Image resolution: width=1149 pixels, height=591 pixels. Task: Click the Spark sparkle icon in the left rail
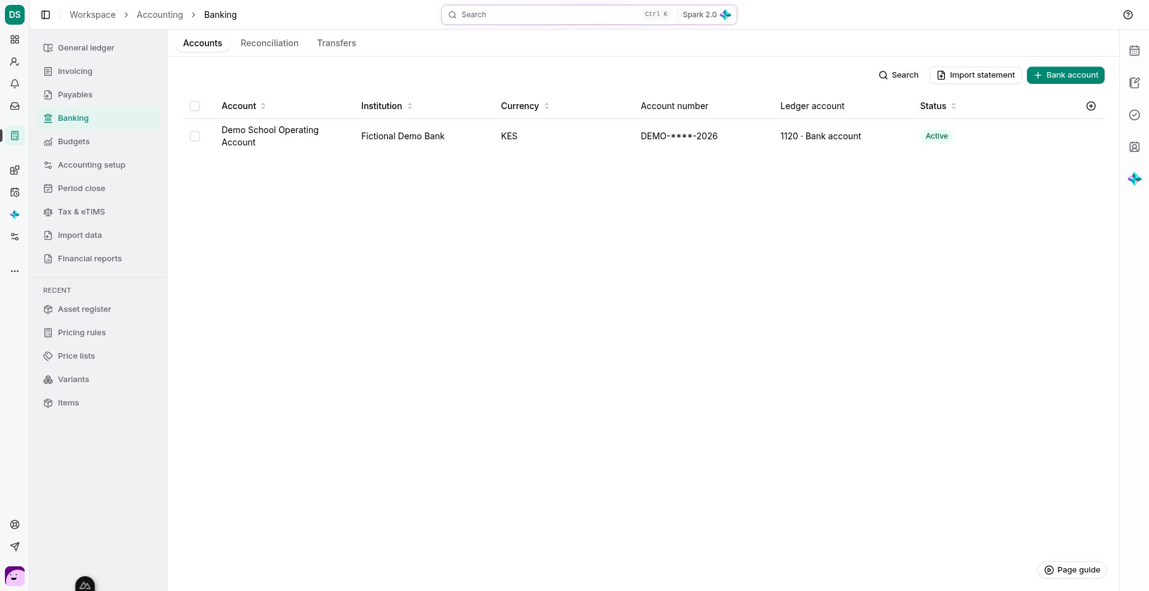15,214
